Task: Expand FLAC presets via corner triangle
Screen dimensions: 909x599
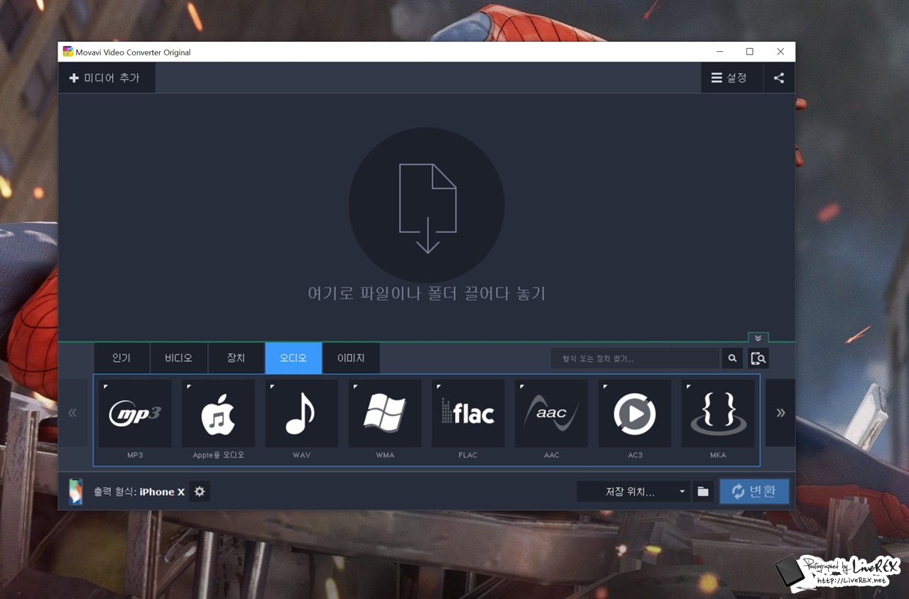Action: (439, 387)
